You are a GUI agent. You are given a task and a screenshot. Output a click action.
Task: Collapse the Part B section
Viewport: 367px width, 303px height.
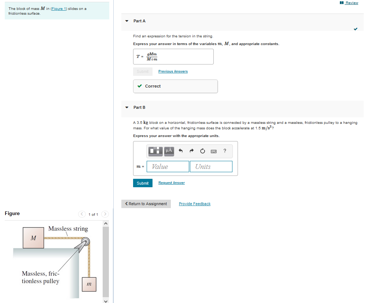tap(126, 107)
